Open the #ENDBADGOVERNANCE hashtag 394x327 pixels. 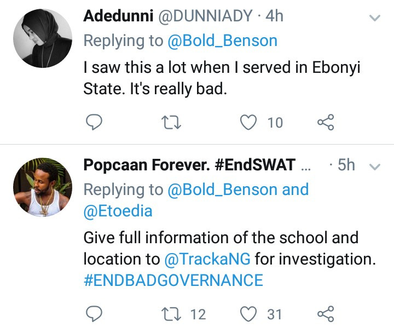[x=173, y=280]
